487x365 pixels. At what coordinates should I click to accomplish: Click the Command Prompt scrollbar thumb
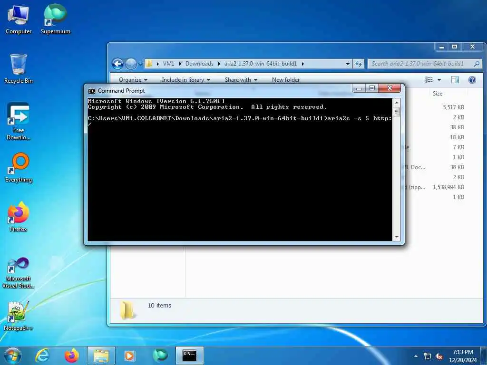(x=396, y=111)
